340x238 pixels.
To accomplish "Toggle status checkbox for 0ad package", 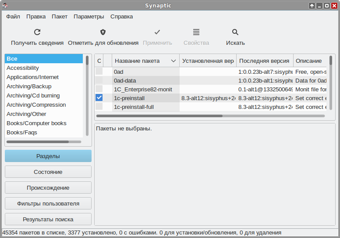I will click(99, 71).
